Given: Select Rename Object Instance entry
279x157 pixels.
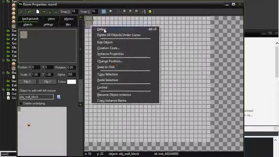Looking at the screenshot, I should (x=126, y=95).
